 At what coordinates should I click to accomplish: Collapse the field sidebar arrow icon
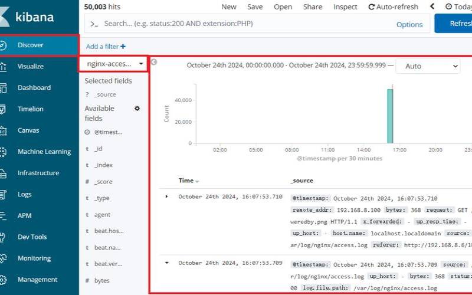tap(154, 62)
